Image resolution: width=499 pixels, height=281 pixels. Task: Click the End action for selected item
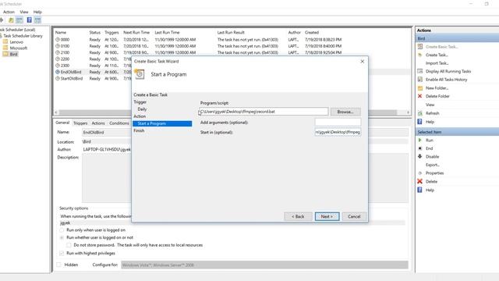click(x=429, y=148)
